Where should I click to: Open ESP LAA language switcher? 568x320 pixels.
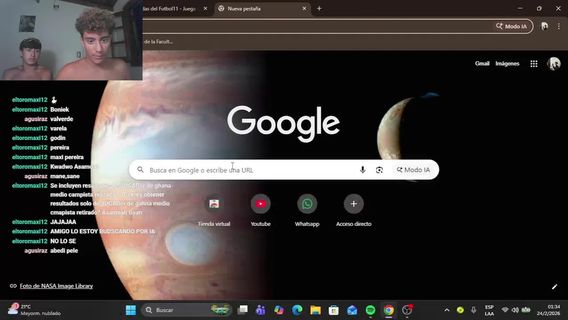489,310
